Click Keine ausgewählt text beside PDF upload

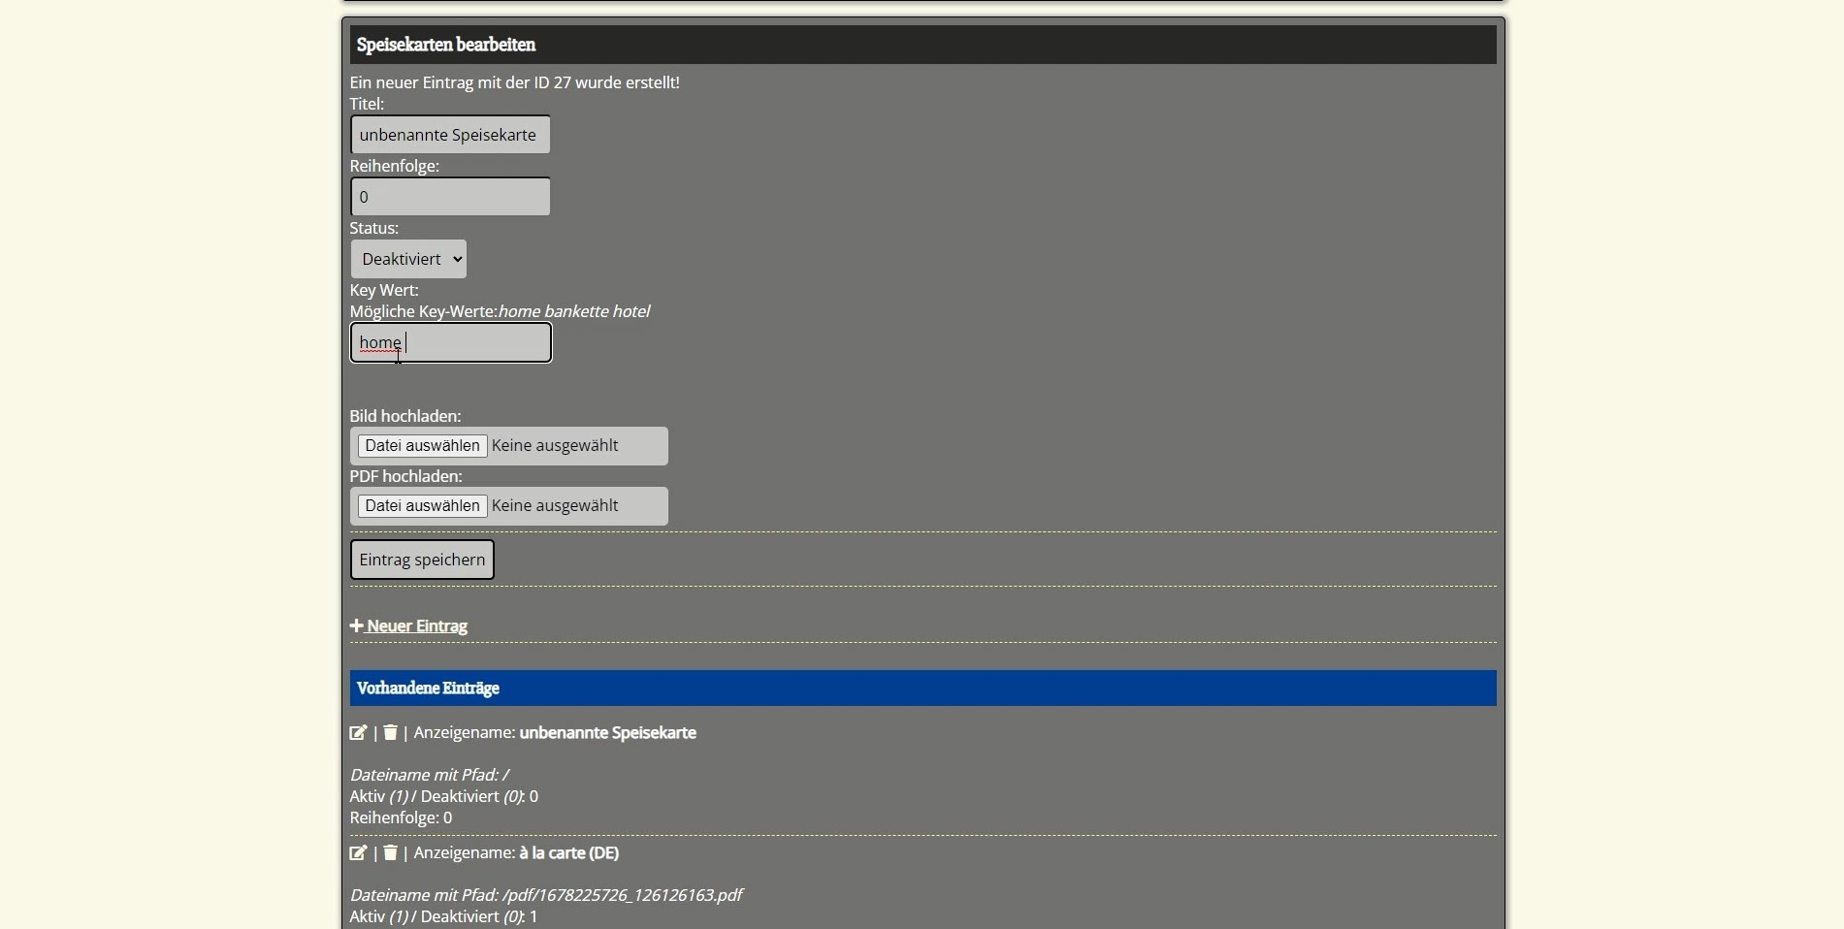tap(555, 506)
